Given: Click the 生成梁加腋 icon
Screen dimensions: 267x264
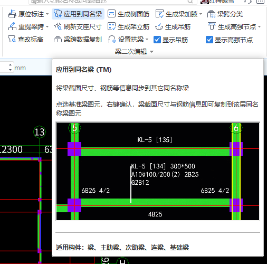Looking at the screenshot, I should (x=159, y=14).
